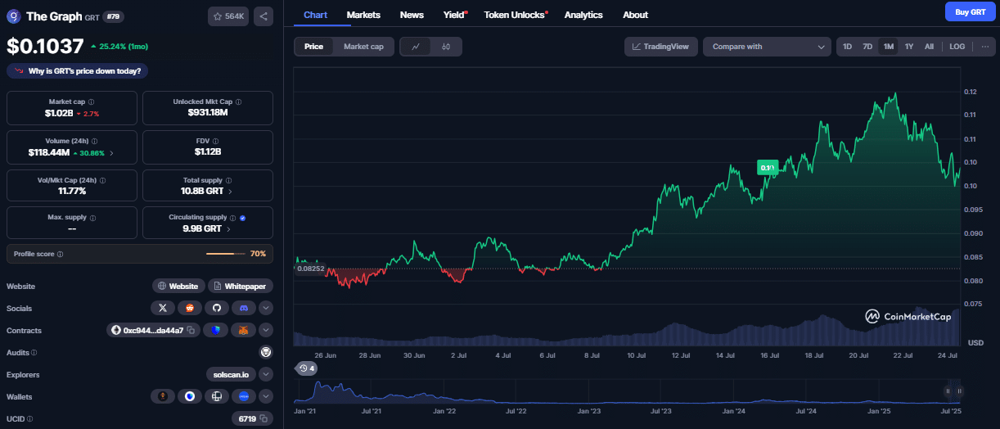
Task: Show info for Audits
Action: 34,352
